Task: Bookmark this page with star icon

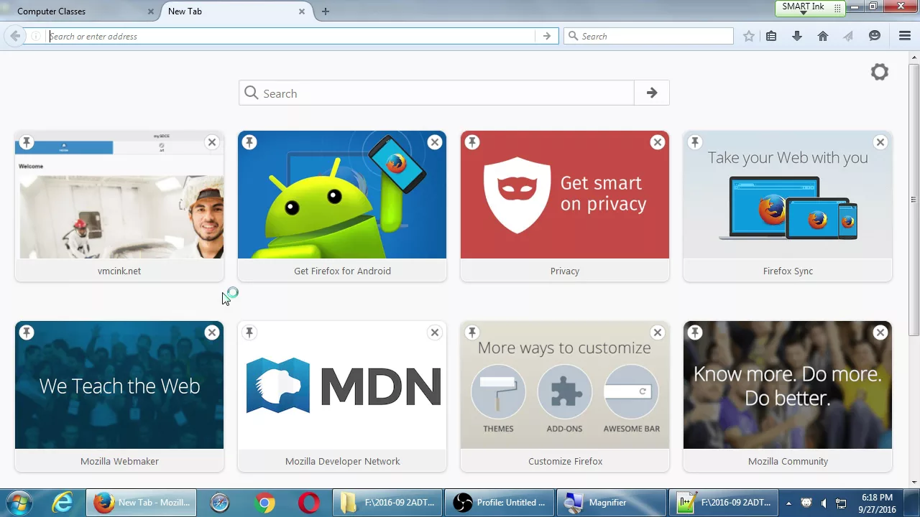Action: click(x=749, y=36)
